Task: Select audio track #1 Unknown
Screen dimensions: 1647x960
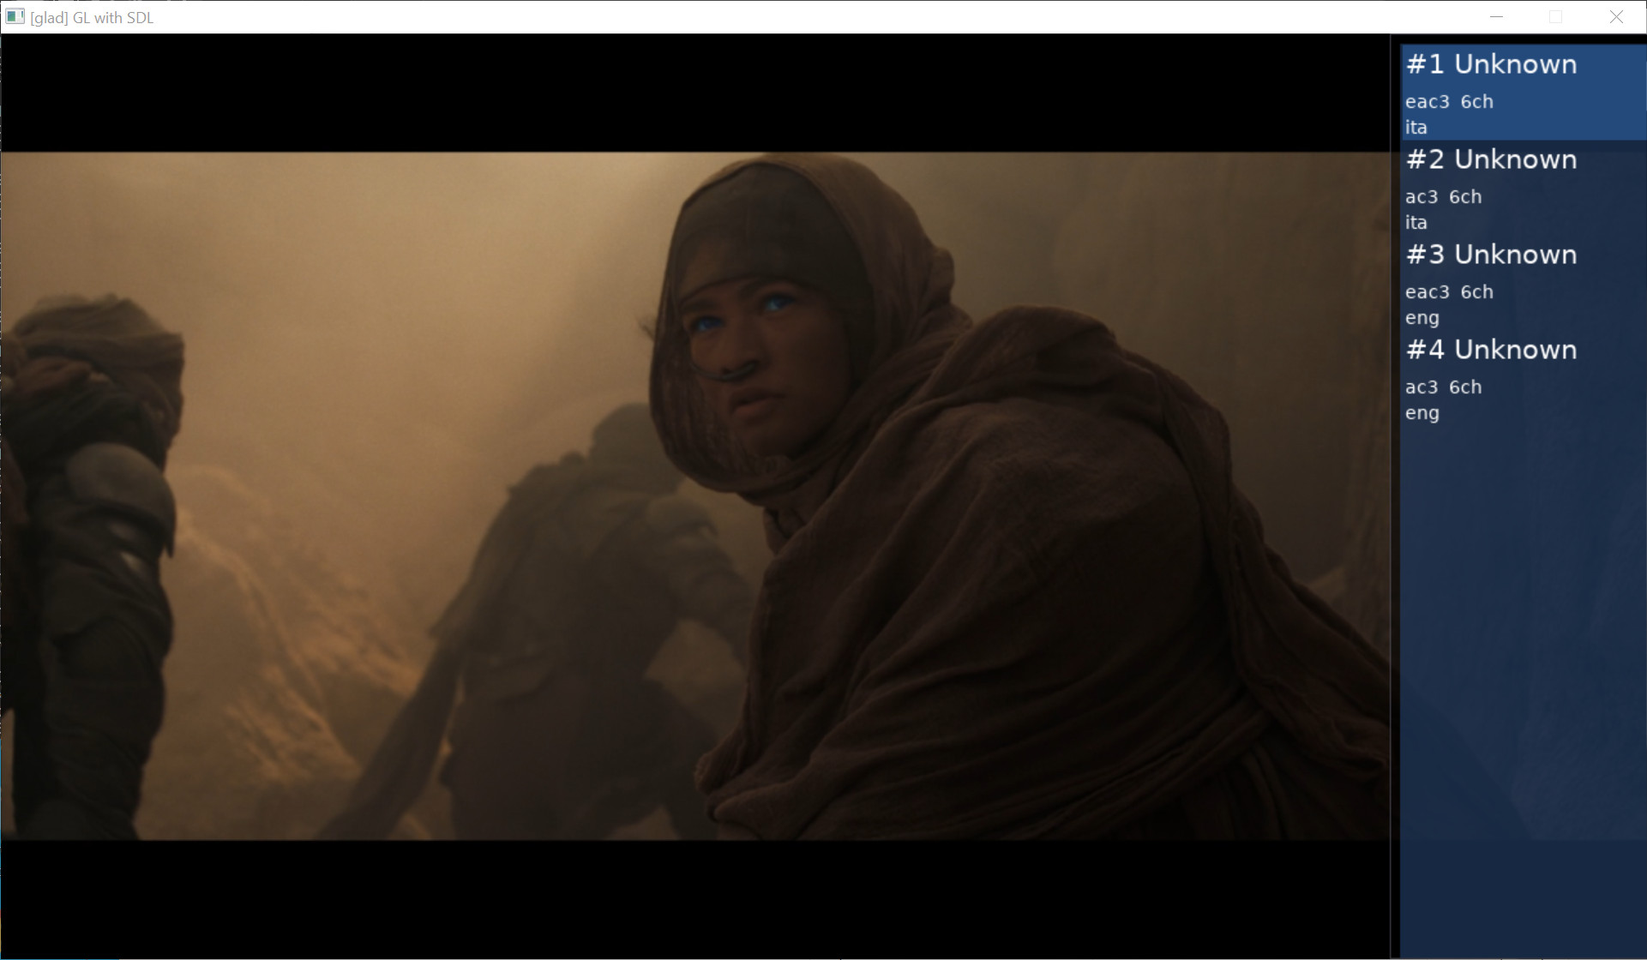Action: click(x=1524, y=93)
